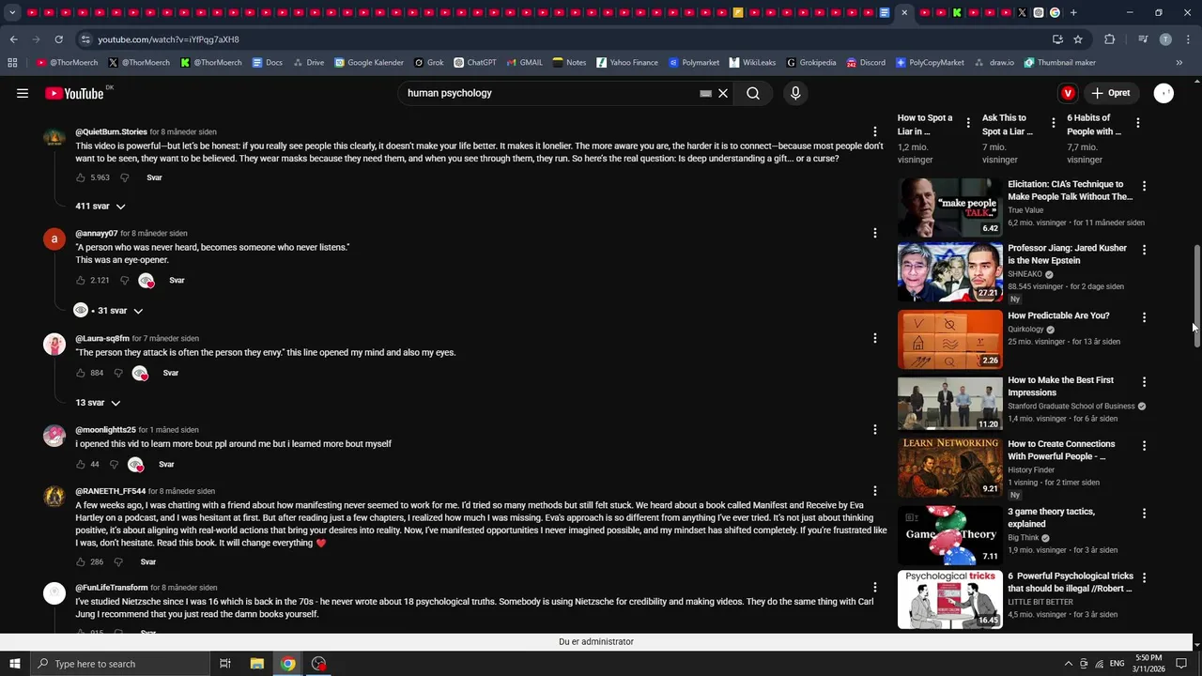Click the Windows taskbar search box
Viewport: 1202px width, 676px height.
[x=119, y=664]
